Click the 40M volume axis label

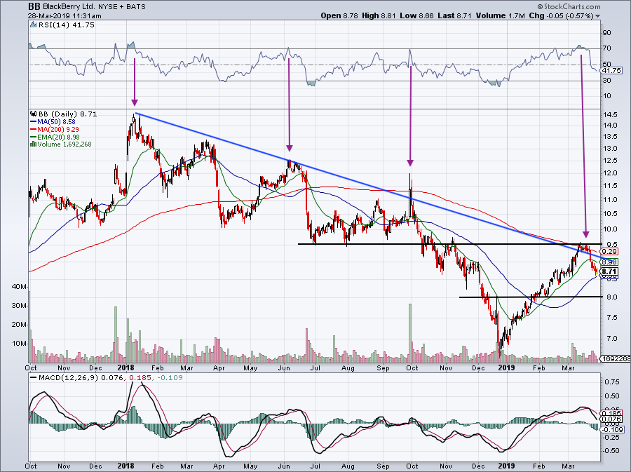click(20, 287)
